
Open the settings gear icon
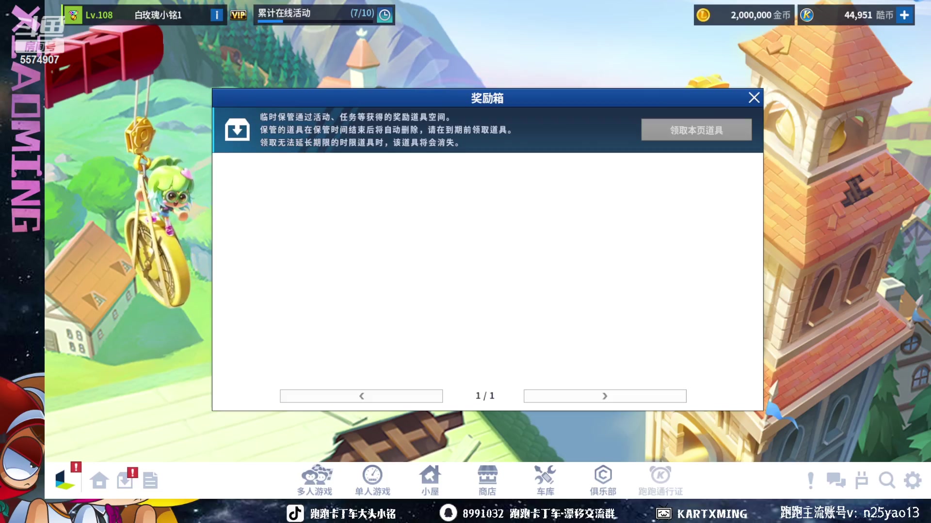913,480
